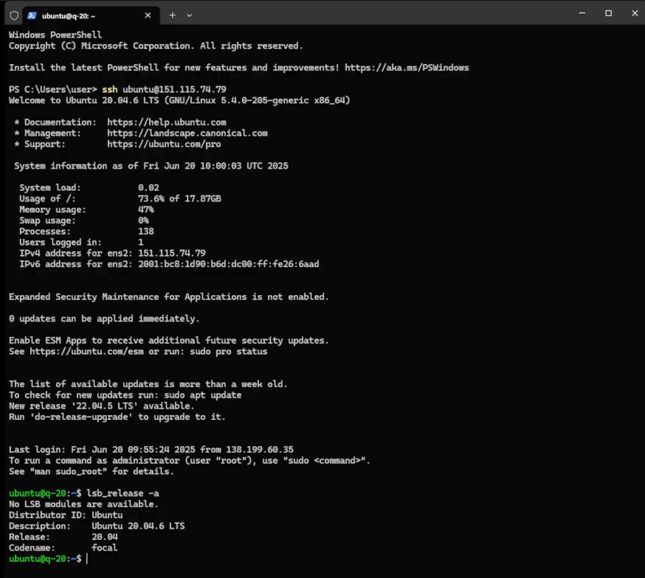Click the Swap usage value 0%

(144, 220)
